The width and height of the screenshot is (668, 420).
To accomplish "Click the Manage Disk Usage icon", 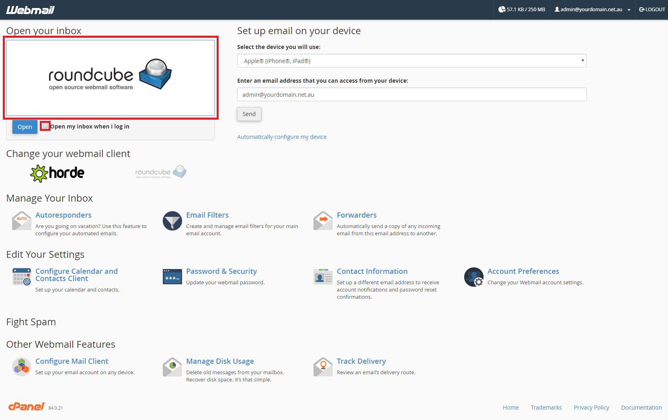I will (172, 367).
